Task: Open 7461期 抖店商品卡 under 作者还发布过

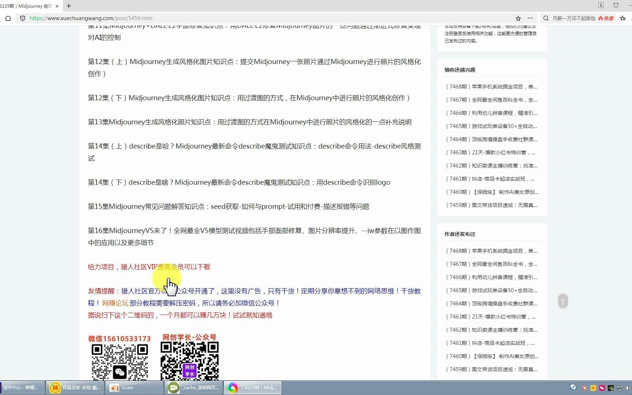Action: (490, 343)
